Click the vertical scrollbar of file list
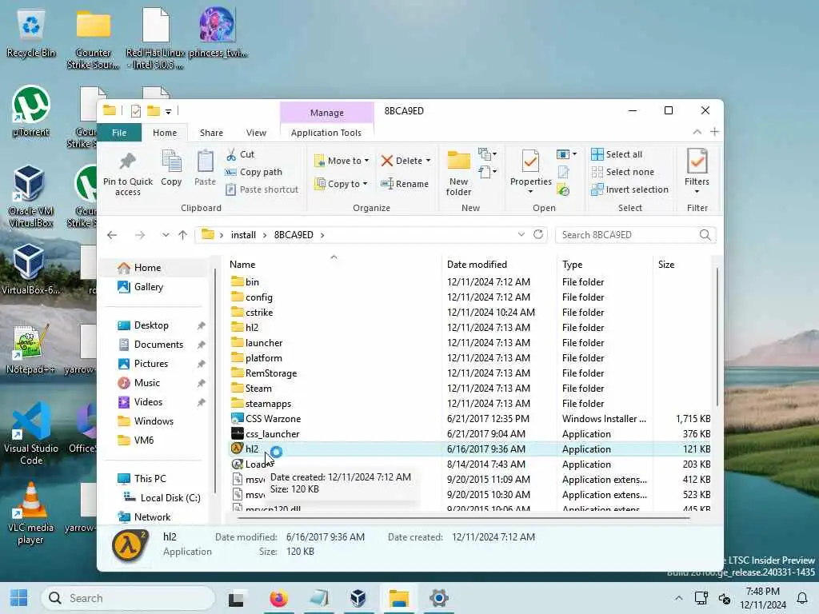The height and width of the screenshot is (614, 819). pos(717,337)
